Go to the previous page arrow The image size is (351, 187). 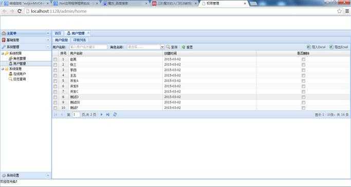pyautogui.click(x=62, y=115)
